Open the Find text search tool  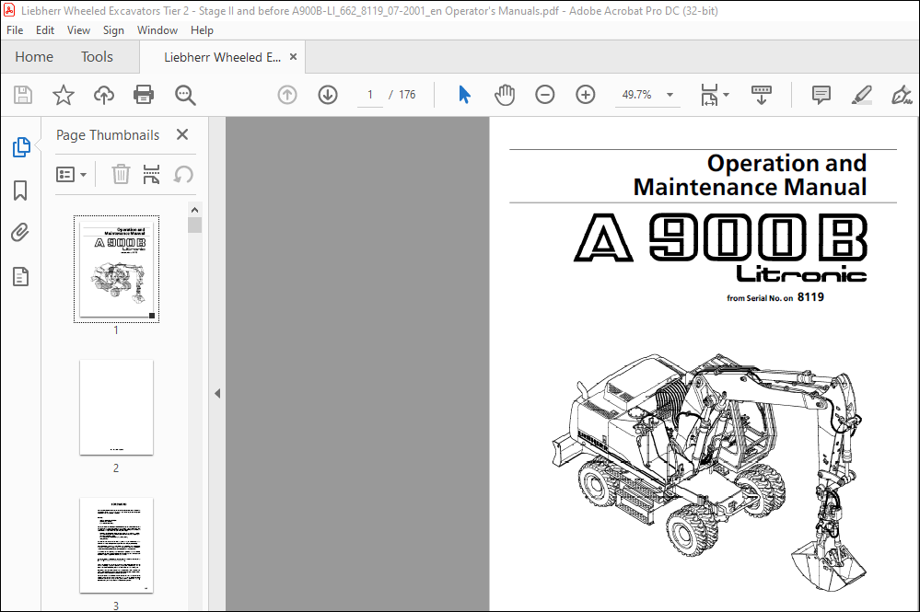(x=185, y=95)
